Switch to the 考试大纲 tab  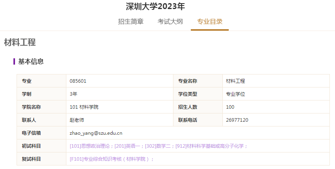(x=170, y=22)
